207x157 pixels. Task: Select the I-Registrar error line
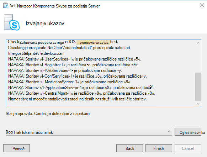pyautogui.click(x=73, y=65)
